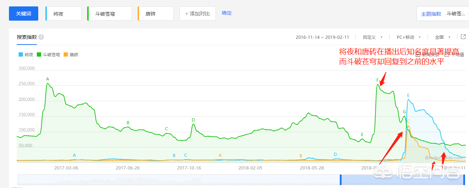469x188 pixels.
Task: Click the 300,000 y-axis value
Action: [x=26, y=68]
